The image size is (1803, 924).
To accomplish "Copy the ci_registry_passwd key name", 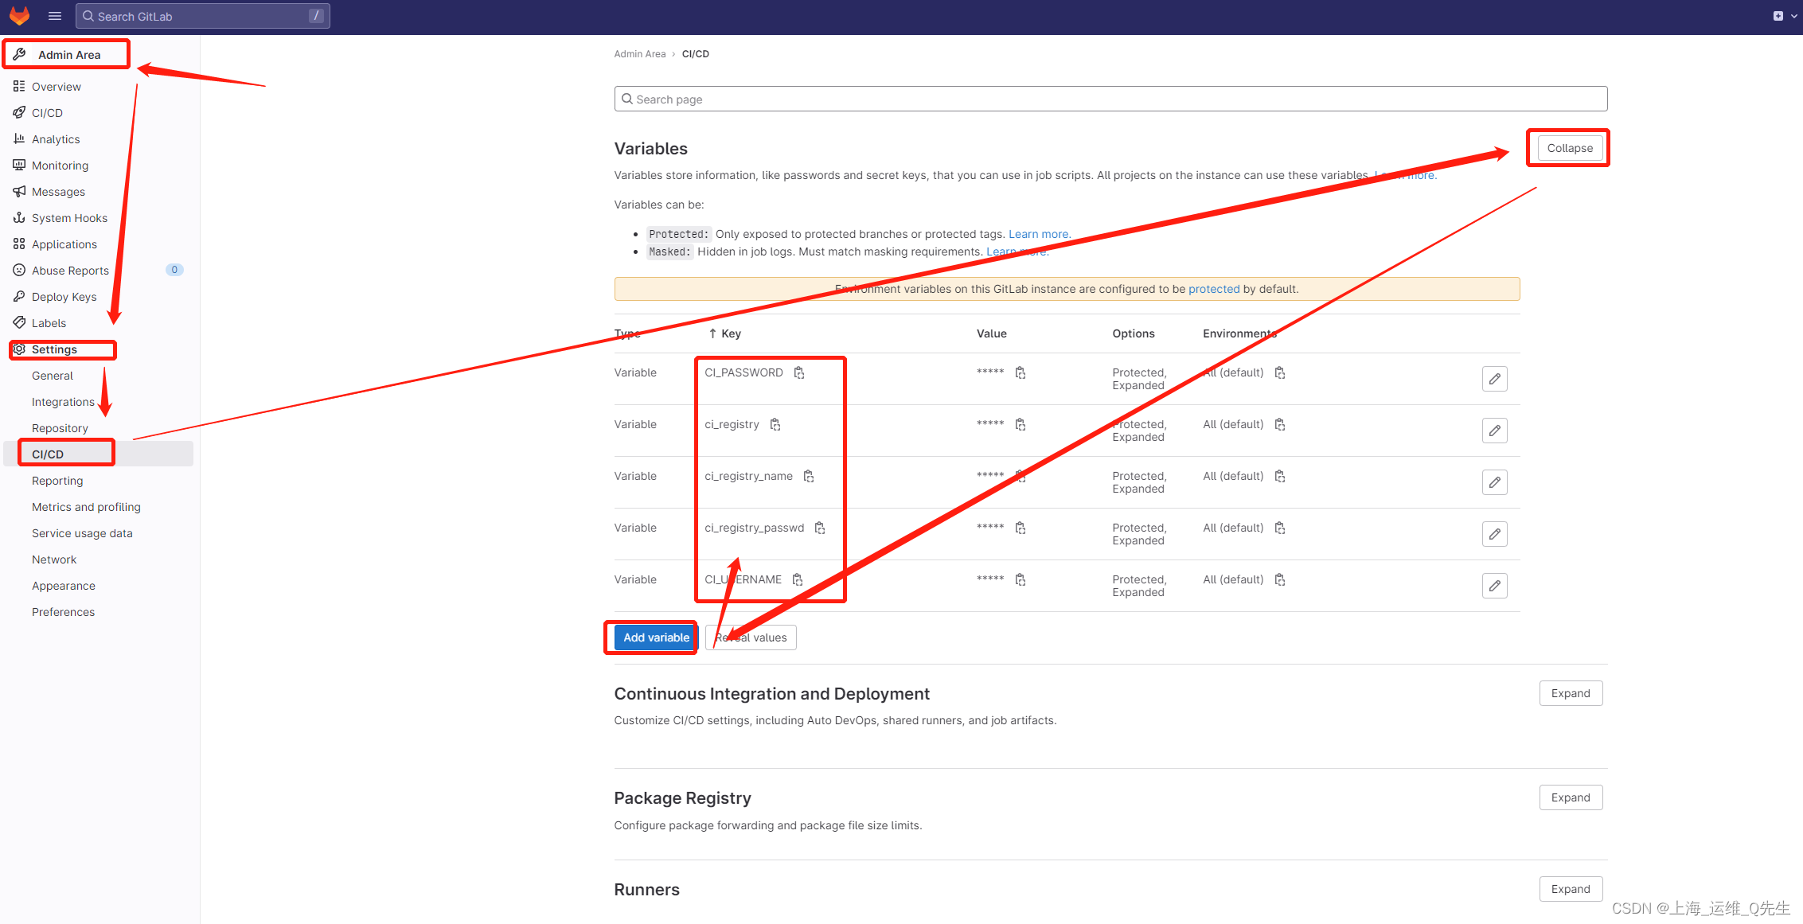I will (820, 528).
